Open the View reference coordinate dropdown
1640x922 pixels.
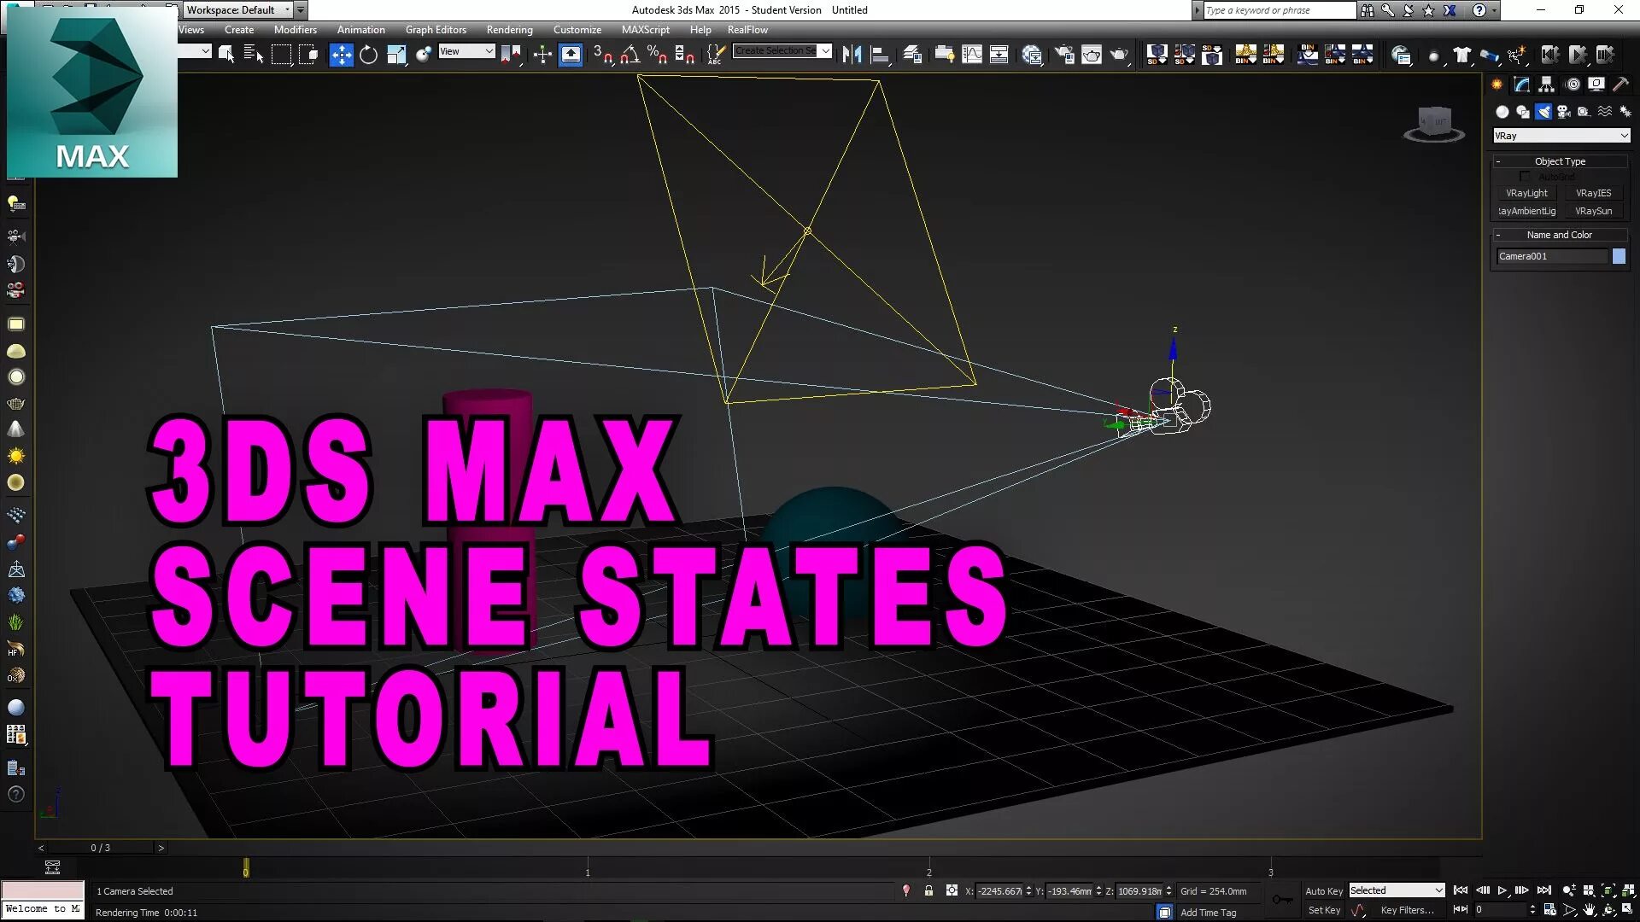click(466, 51)
